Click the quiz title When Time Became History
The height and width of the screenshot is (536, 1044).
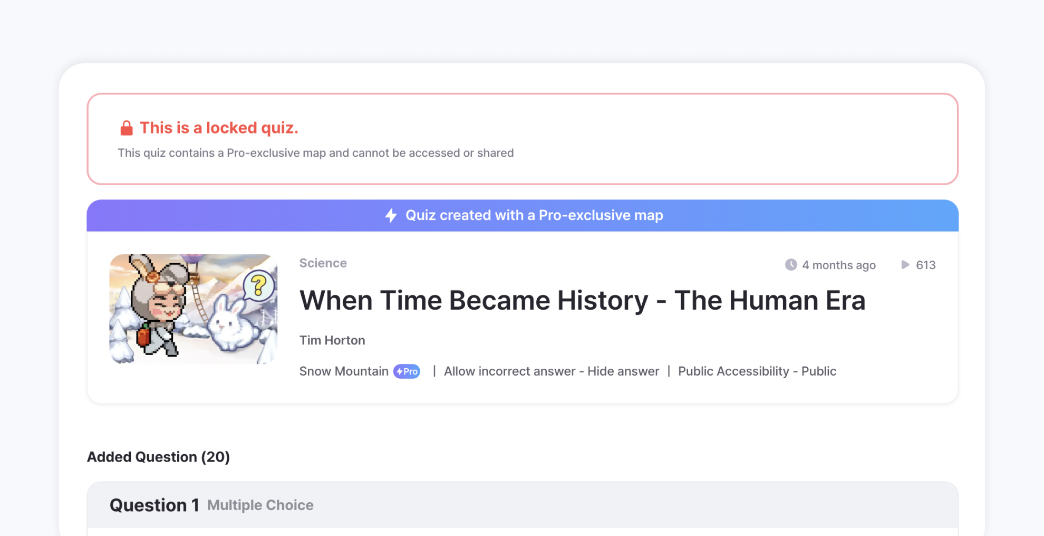pos(582,300)
